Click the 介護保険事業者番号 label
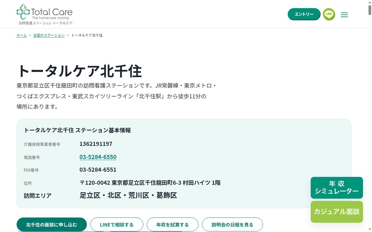 click(42, 144)
